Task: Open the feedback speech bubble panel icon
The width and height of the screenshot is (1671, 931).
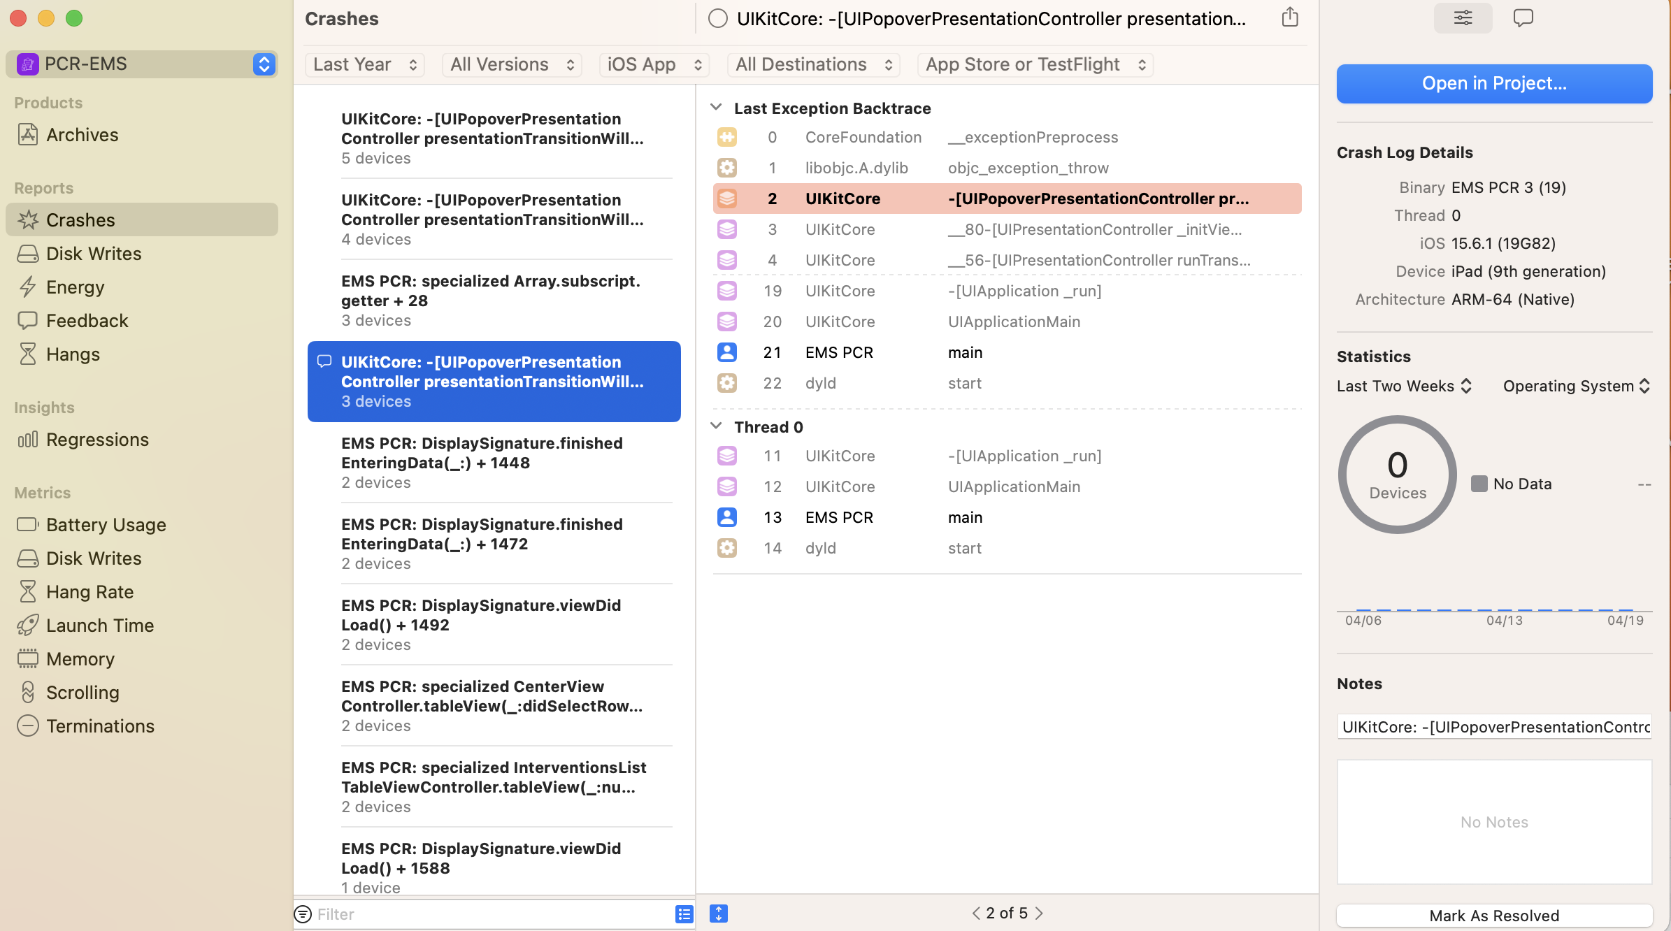Action: pyautogui.click(x=1523, y=18)
